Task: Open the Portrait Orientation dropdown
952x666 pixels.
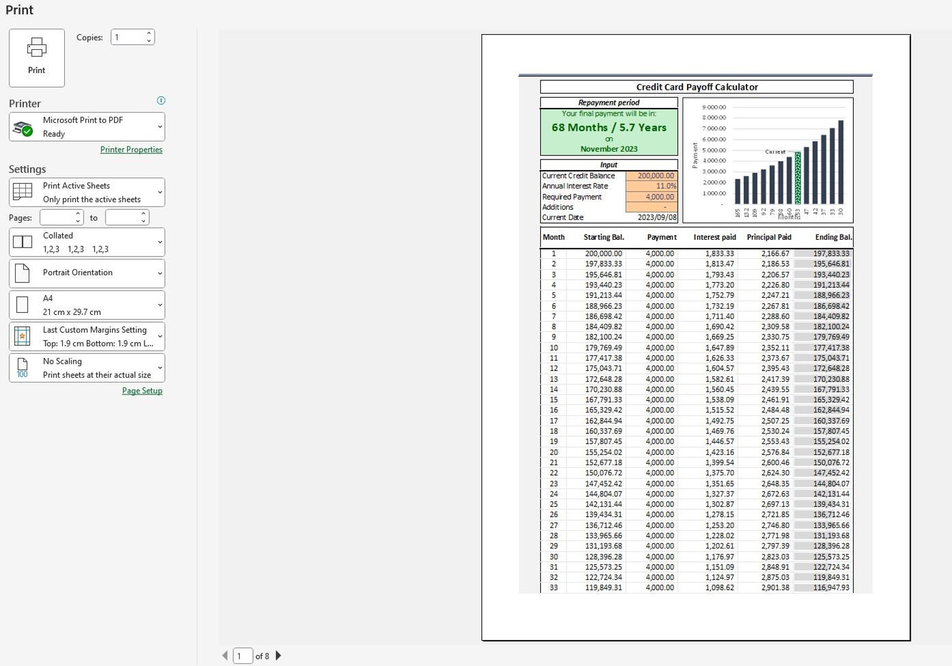Action: click(x=87, y=273)
